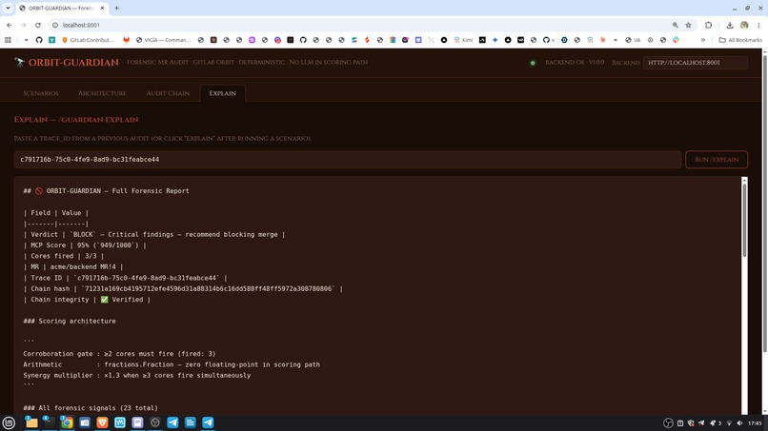This screenshot has width=768, height=431.
Task: Go back using browser back arrow
Action: [x=10, y=25]
